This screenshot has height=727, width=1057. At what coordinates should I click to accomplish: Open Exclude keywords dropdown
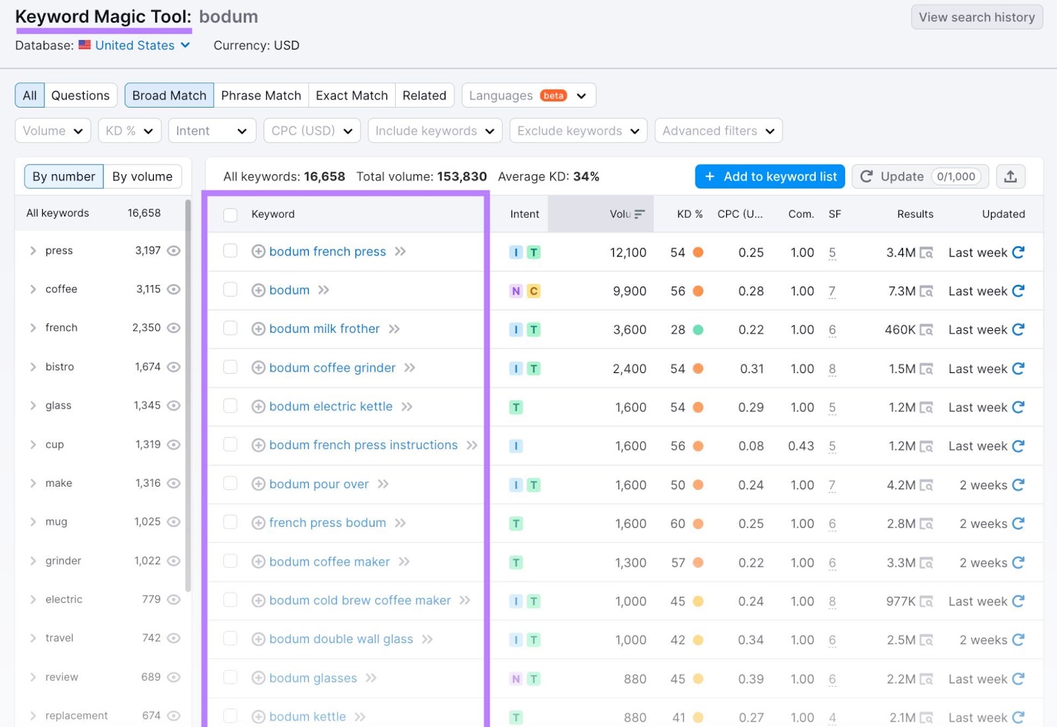click(x=578, y=131)
